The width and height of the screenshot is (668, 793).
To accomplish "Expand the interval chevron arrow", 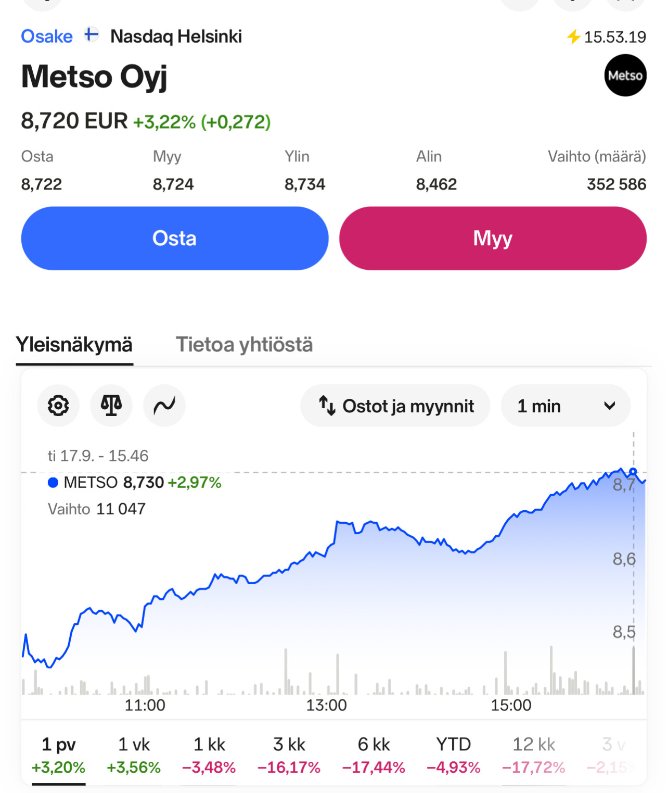I will (609, 406).
